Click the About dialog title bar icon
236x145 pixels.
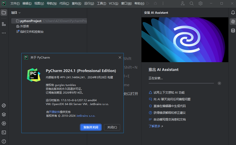tap(26, 57)
